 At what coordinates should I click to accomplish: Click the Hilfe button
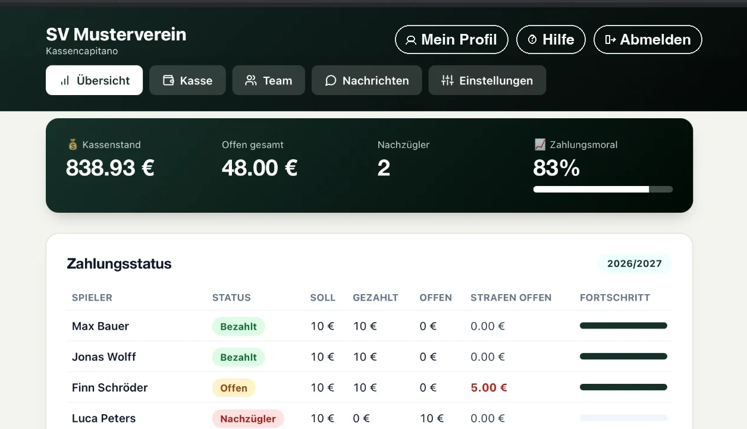click(x=551, y=40)
